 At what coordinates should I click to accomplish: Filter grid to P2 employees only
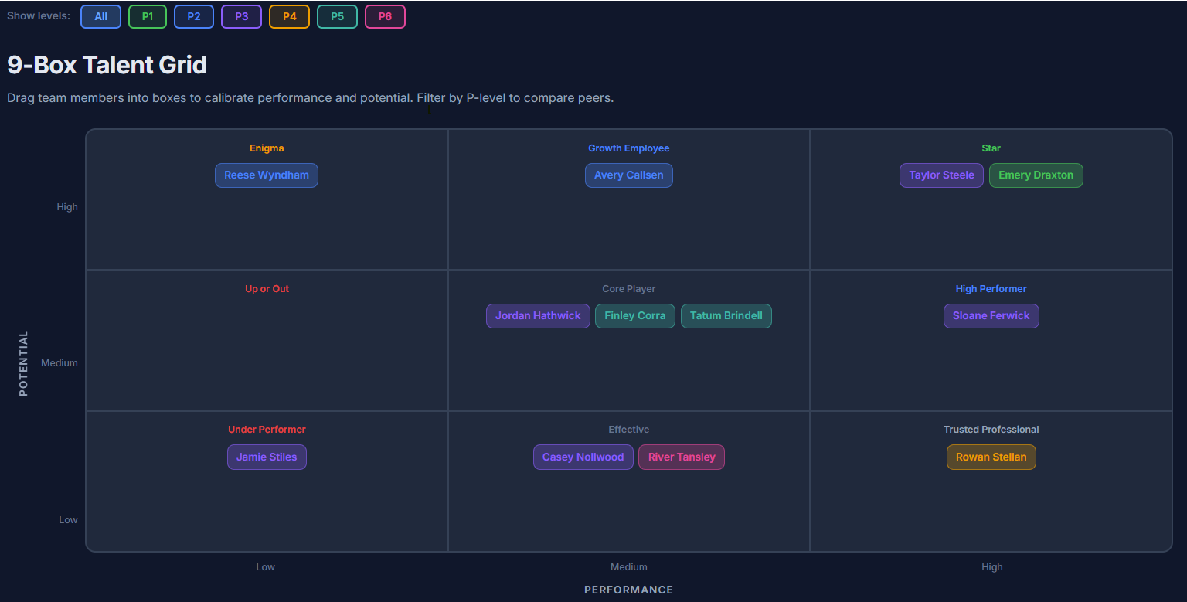[x=194, y=16]
